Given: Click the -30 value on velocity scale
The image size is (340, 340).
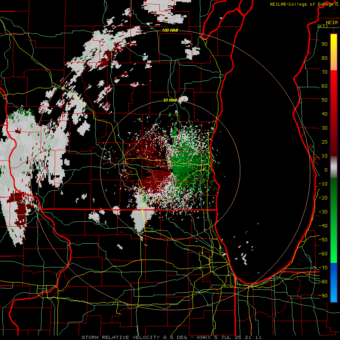Looking at the screenshot, I should (323, 212).
